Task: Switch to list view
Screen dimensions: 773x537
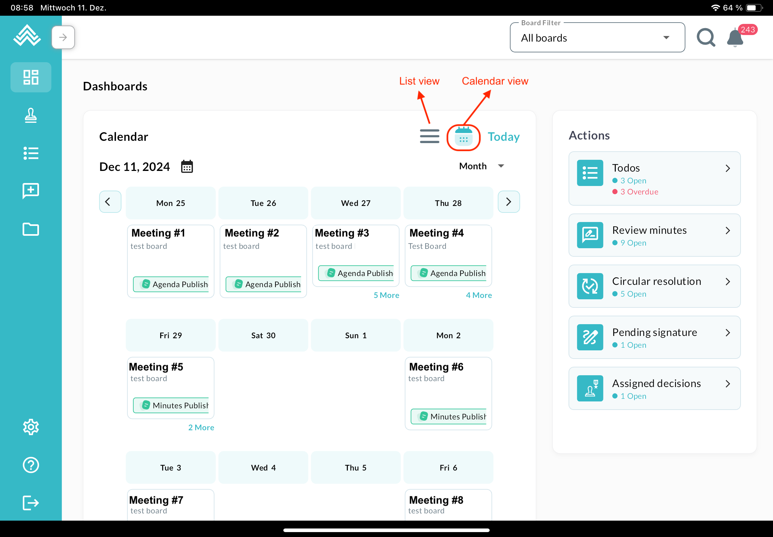Action: pyautogui.click(x=429, y=136)
